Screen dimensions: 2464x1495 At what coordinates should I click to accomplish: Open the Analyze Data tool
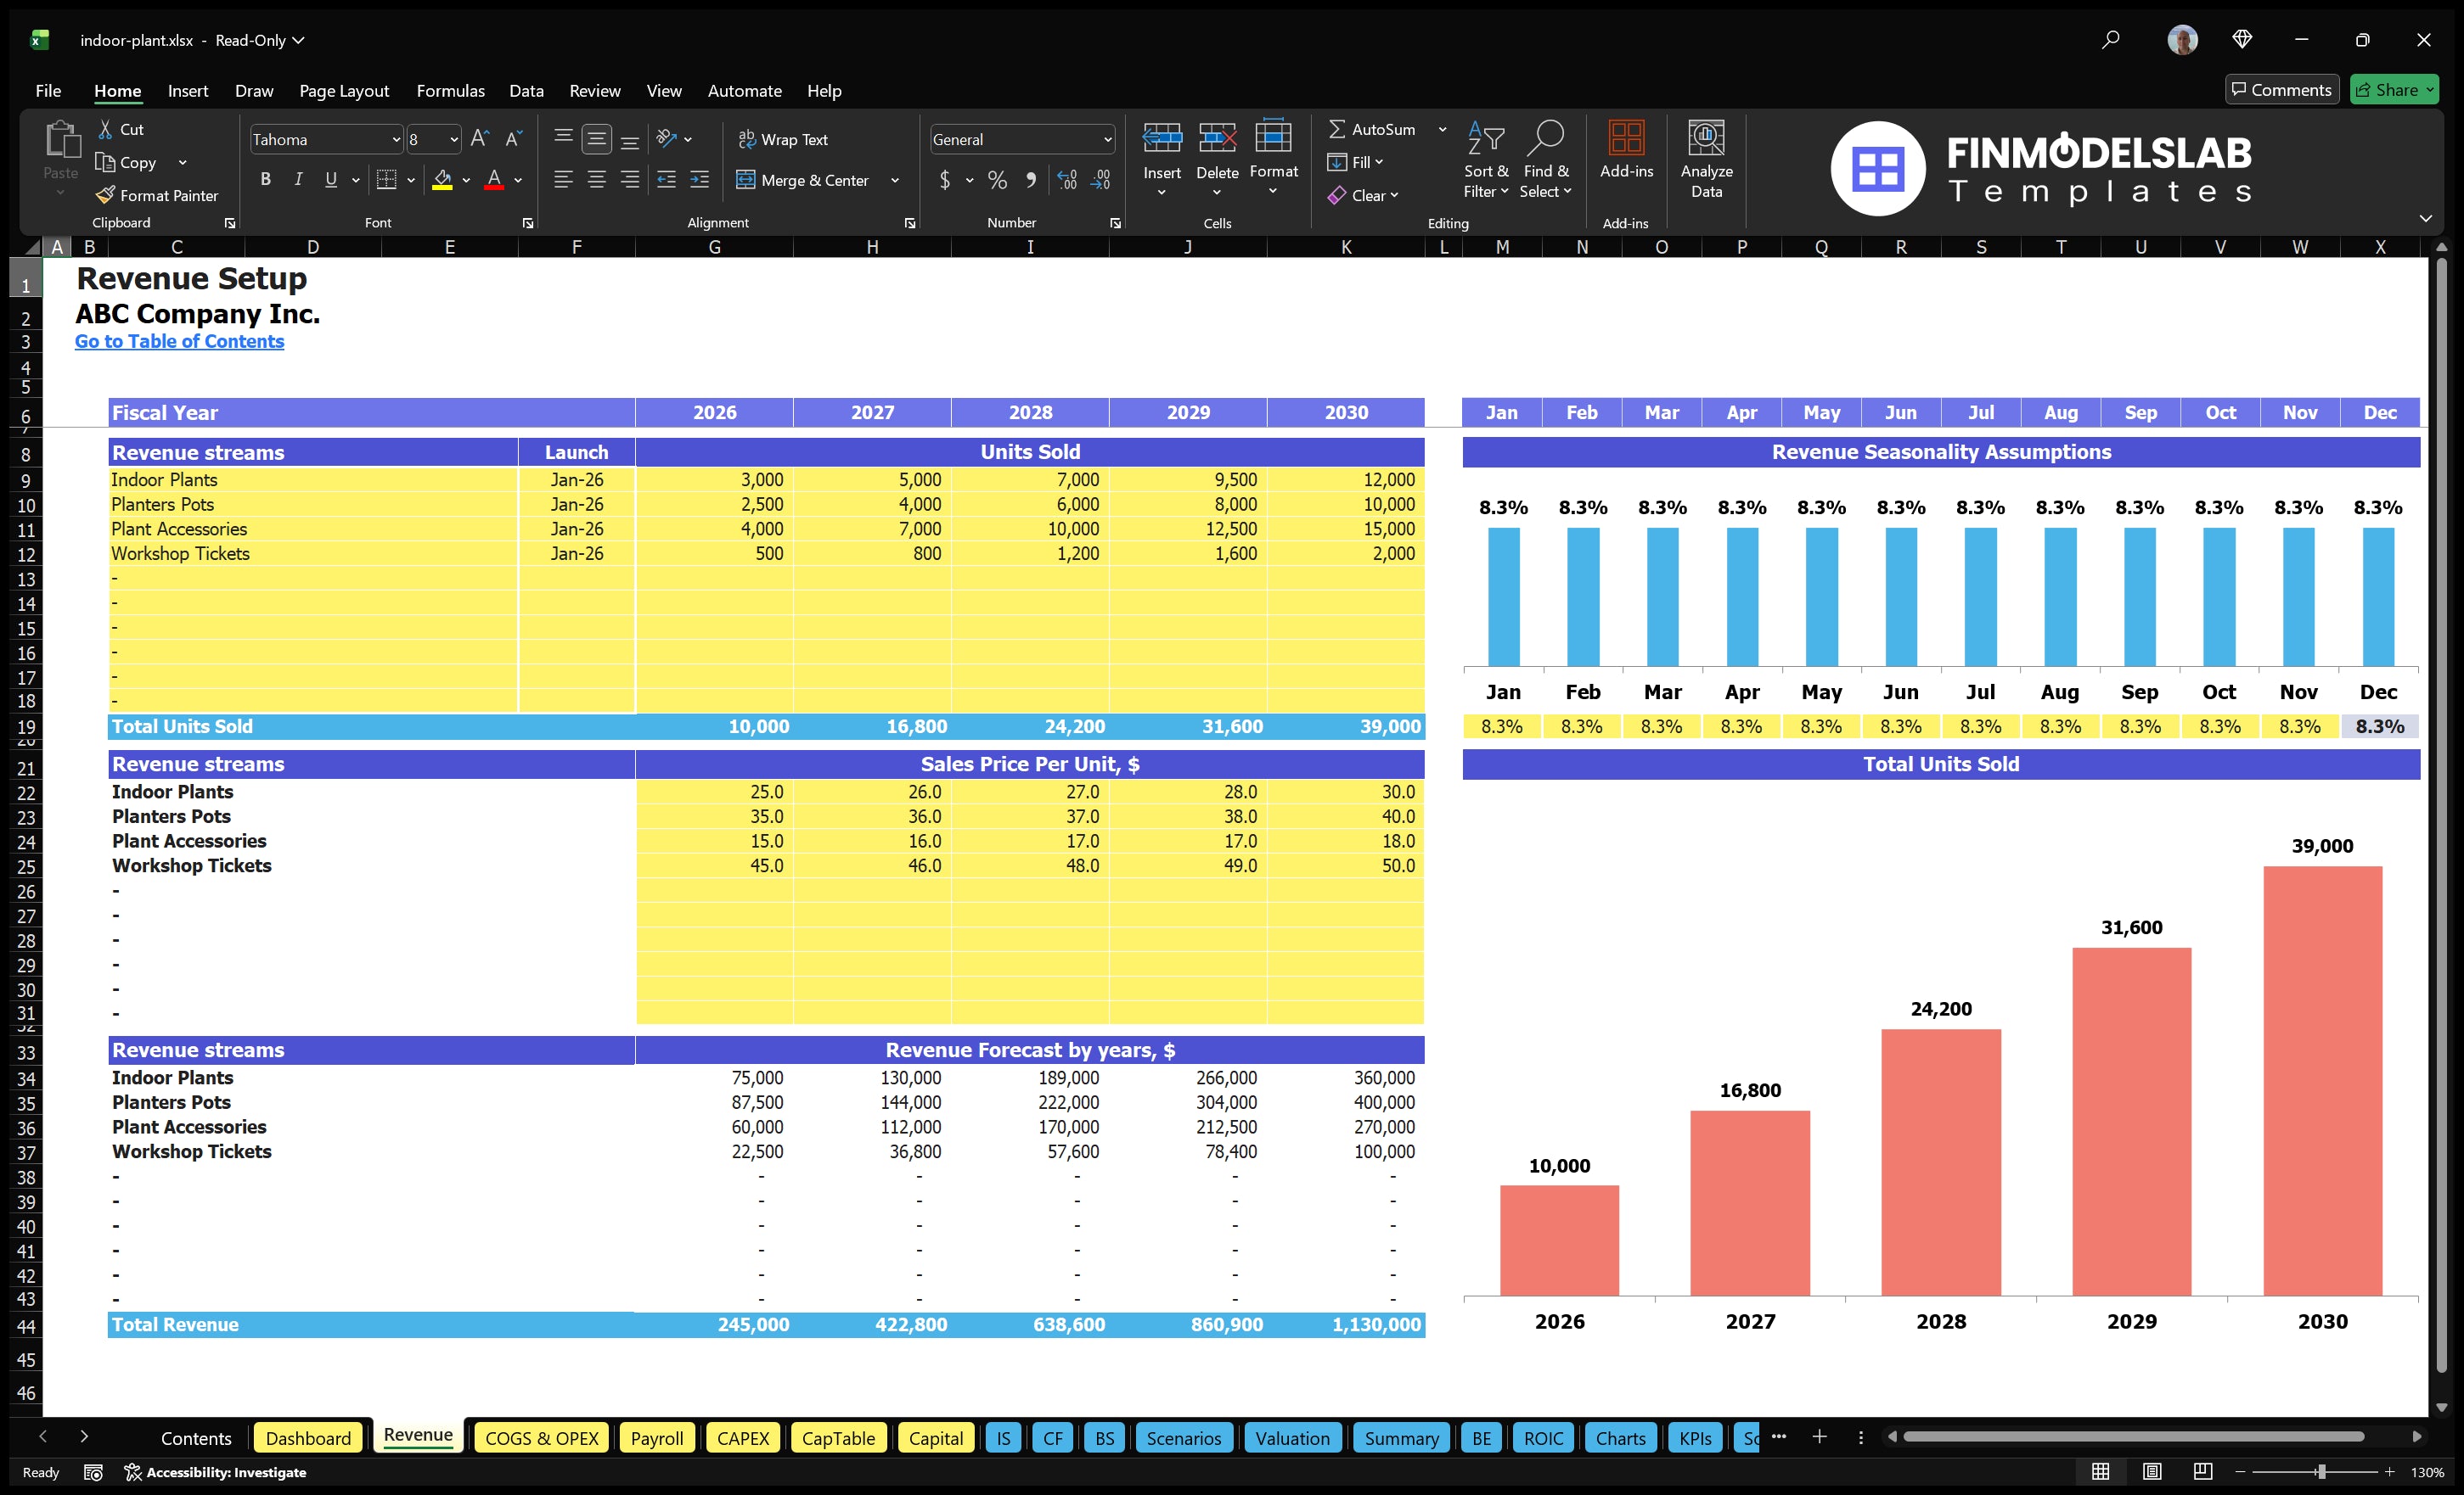click(1707, 160)
